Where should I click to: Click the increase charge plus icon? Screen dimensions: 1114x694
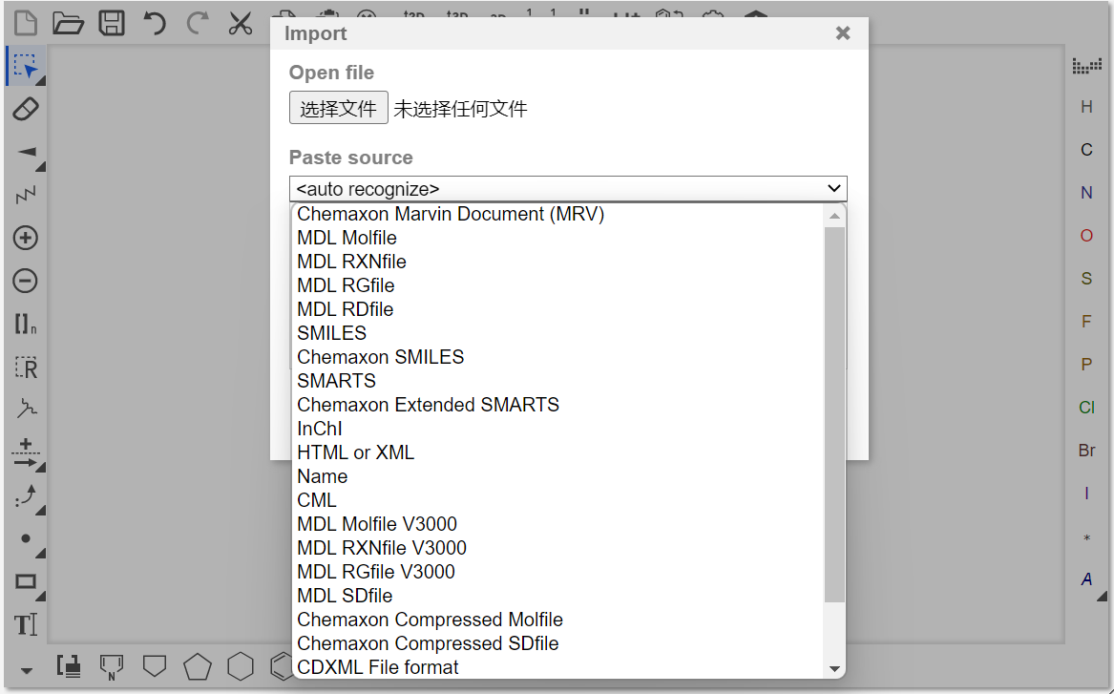point(26,238)
